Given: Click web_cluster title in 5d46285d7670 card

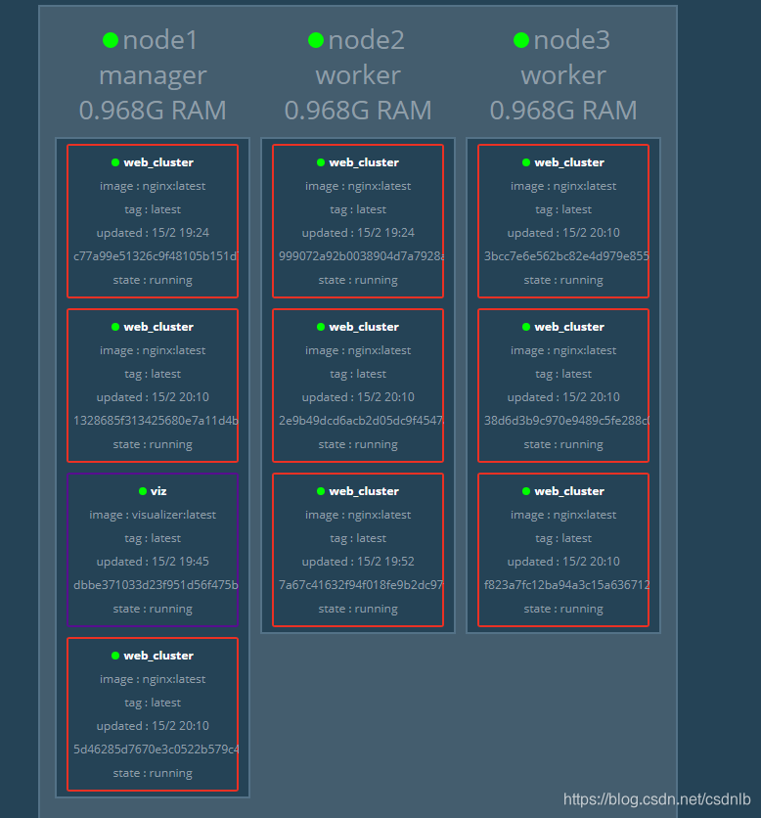Looking at the screenshot, I should pyautogui.click(x=158, y=656).
